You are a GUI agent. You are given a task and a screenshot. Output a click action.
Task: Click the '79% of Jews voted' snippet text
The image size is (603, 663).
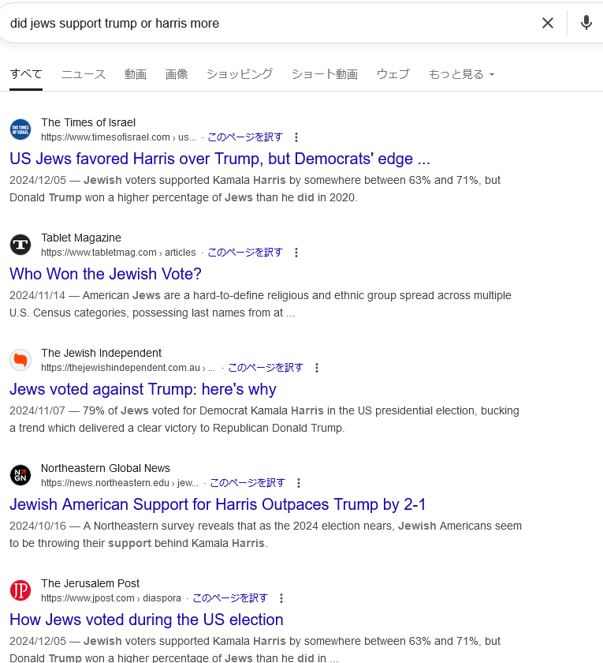(264, 419)
